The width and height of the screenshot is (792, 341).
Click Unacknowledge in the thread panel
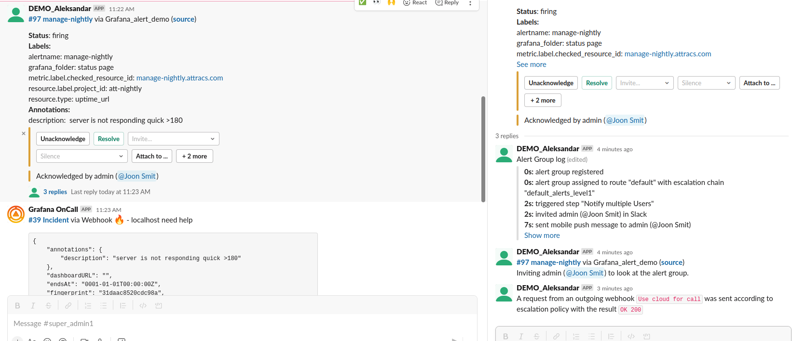click(551, 83)
